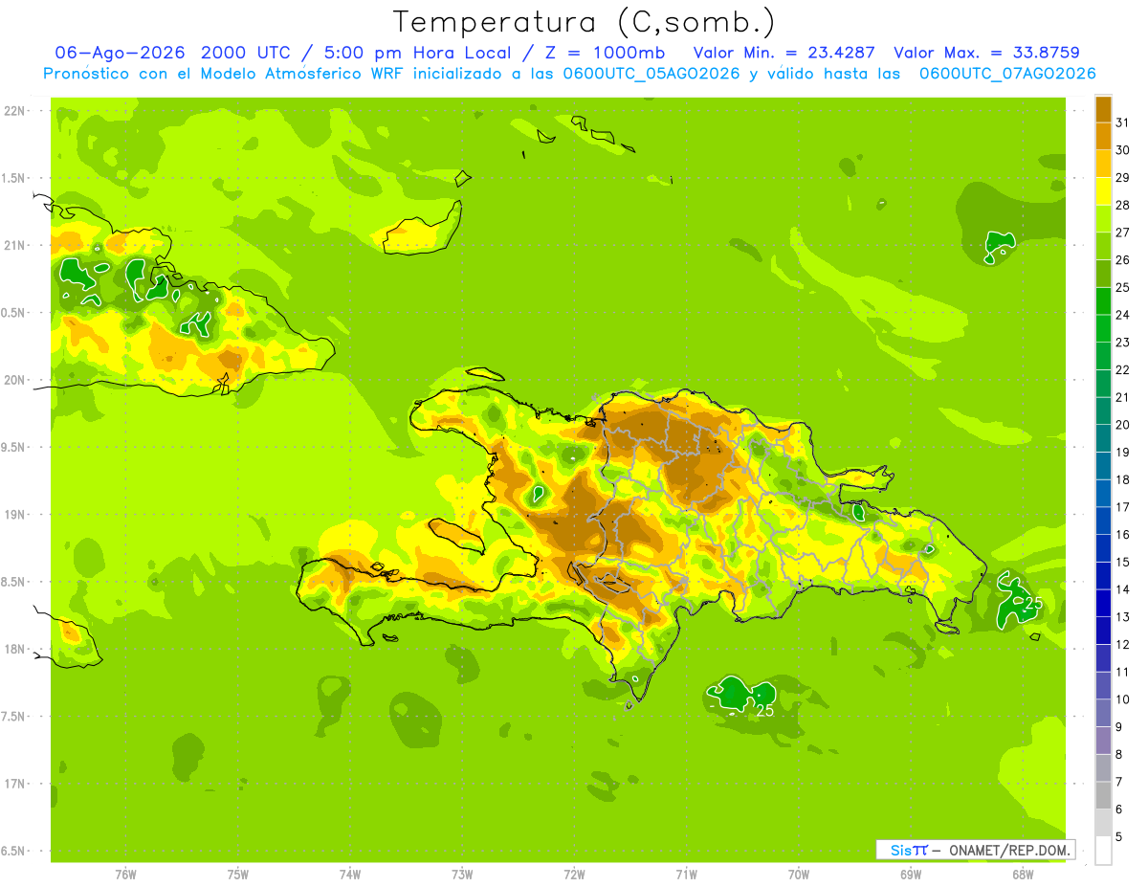Click the "Valor Max. = 33.8759" text

coord(986,53)
